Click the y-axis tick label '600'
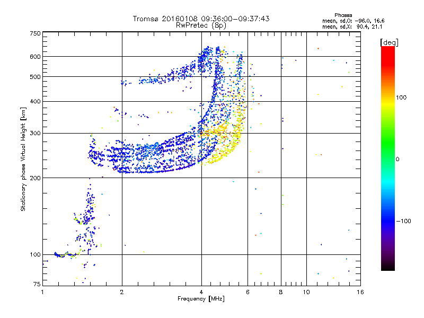 (x=35, y=57)
